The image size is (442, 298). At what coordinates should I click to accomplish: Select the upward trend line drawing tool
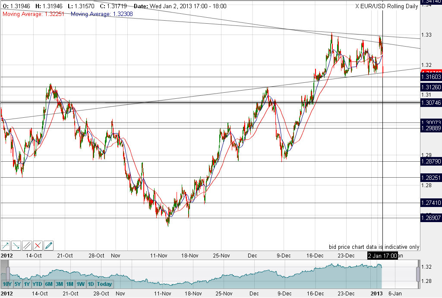pyautogui.click(x=6, y=246)
